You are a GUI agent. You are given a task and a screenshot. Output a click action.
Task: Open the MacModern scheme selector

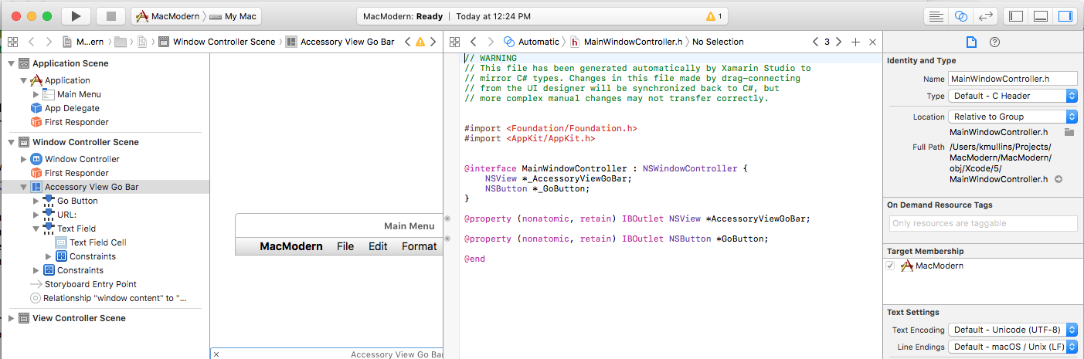[169, 16]
